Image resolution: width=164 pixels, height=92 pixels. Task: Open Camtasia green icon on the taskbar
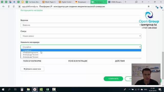tap(41, 89)
